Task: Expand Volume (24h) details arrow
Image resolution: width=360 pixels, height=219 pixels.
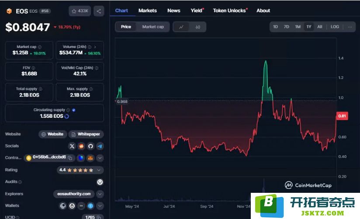Action: (x=95, y=47)
